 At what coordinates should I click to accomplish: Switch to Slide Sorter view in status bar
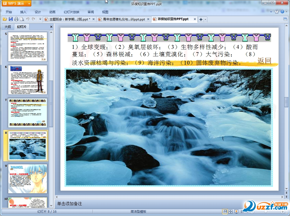click(230, 211)
